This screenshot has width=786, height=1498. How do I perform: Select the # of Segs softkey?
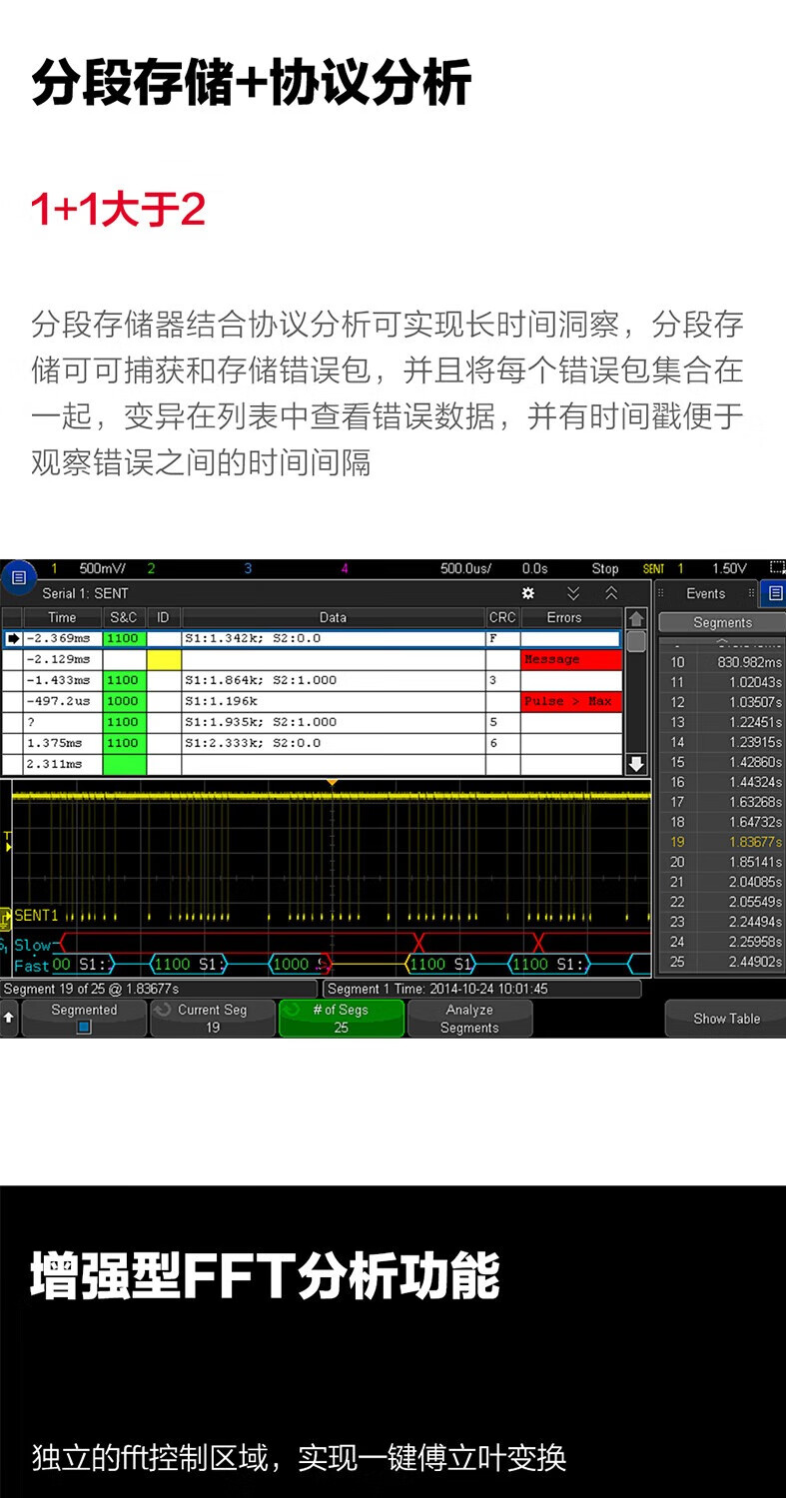[x=341, y=1019]
